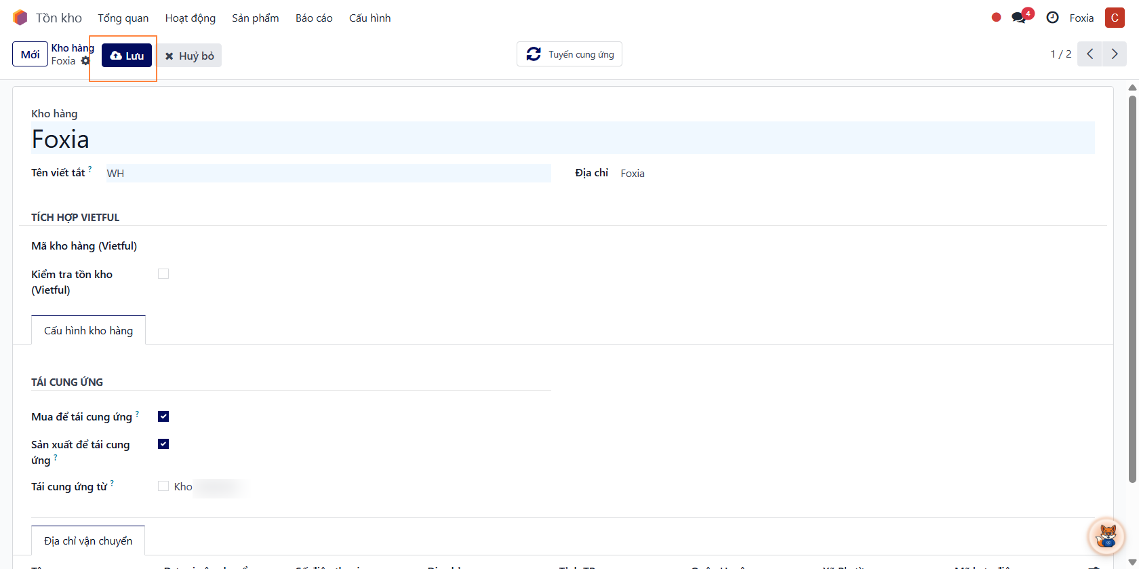Click the Tuyến cung ứng button
1139x569 pixels.
click(x=569, y=54)
